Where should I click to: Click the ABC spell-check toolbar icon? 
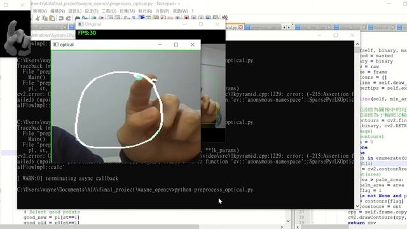[x=224, y=18]
